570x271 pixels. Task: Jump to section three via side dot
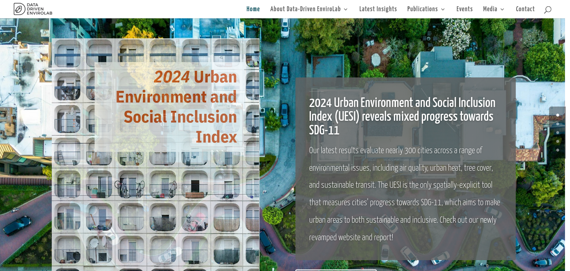pyautogui.click(x=557, y=133)
